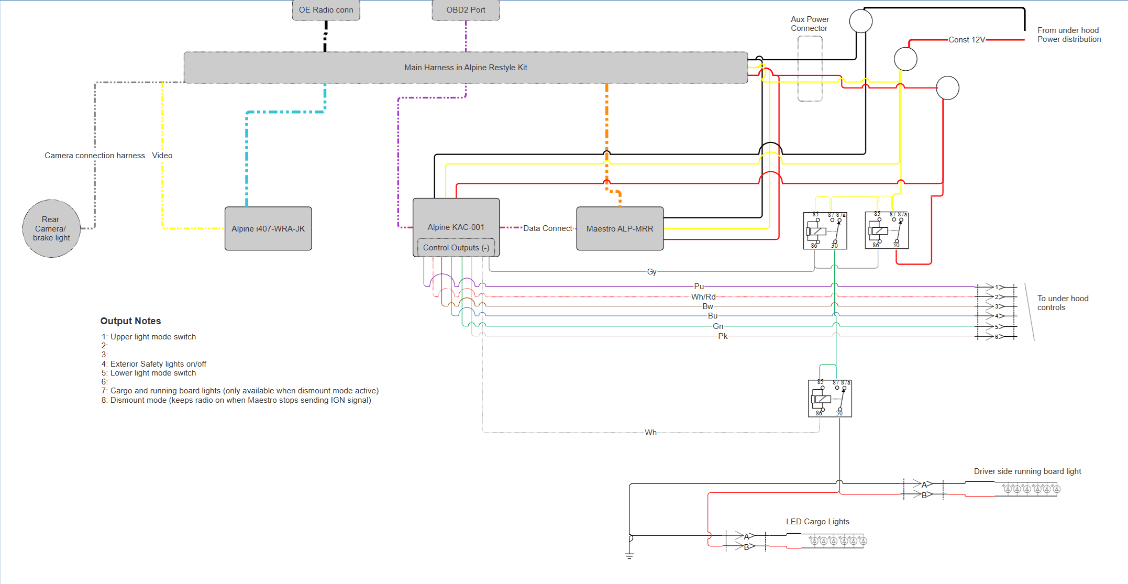Screen dimensions: 1128x584
Task: Click the Gn wire label
Action: (x=718, y=326)
